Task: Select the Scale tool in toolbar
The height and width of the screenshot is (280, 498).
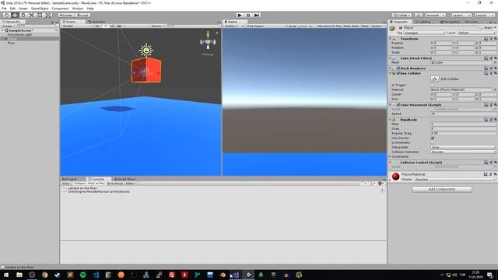Action: click(x=31, y=16)
